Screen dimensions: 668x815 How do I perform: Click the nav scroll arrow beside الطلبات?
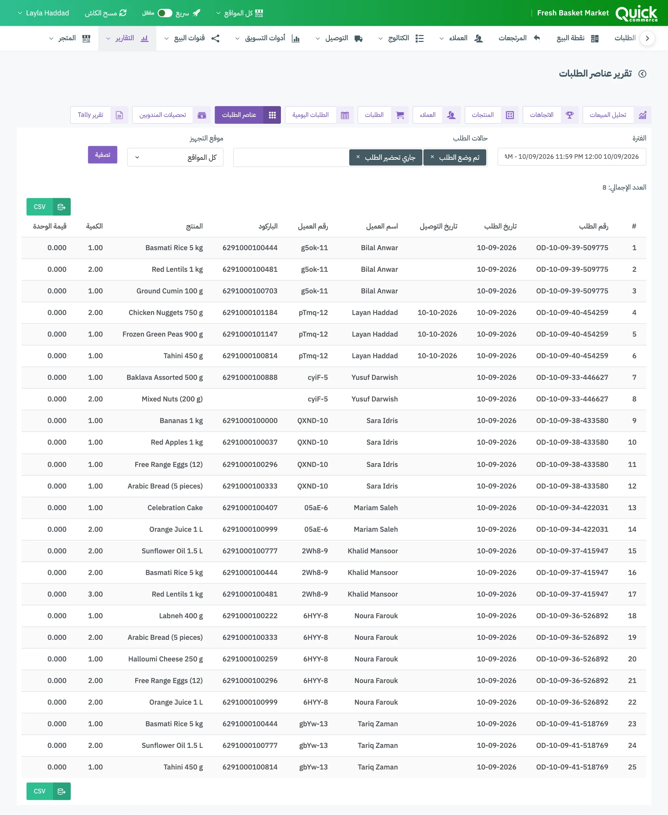[647, 38]
